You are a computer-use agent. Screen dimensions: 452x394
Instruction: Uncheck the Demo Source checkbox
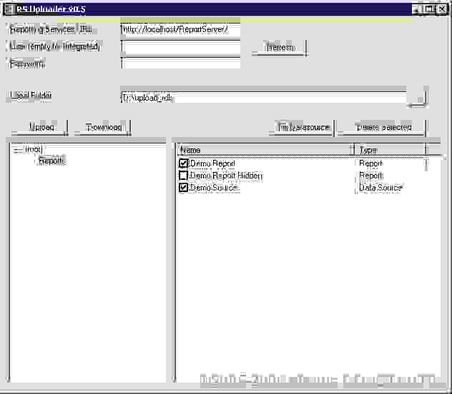[184, 188]
